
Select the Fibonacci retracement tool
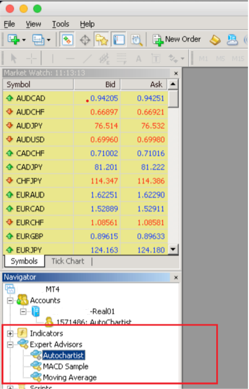click(121, 59)
